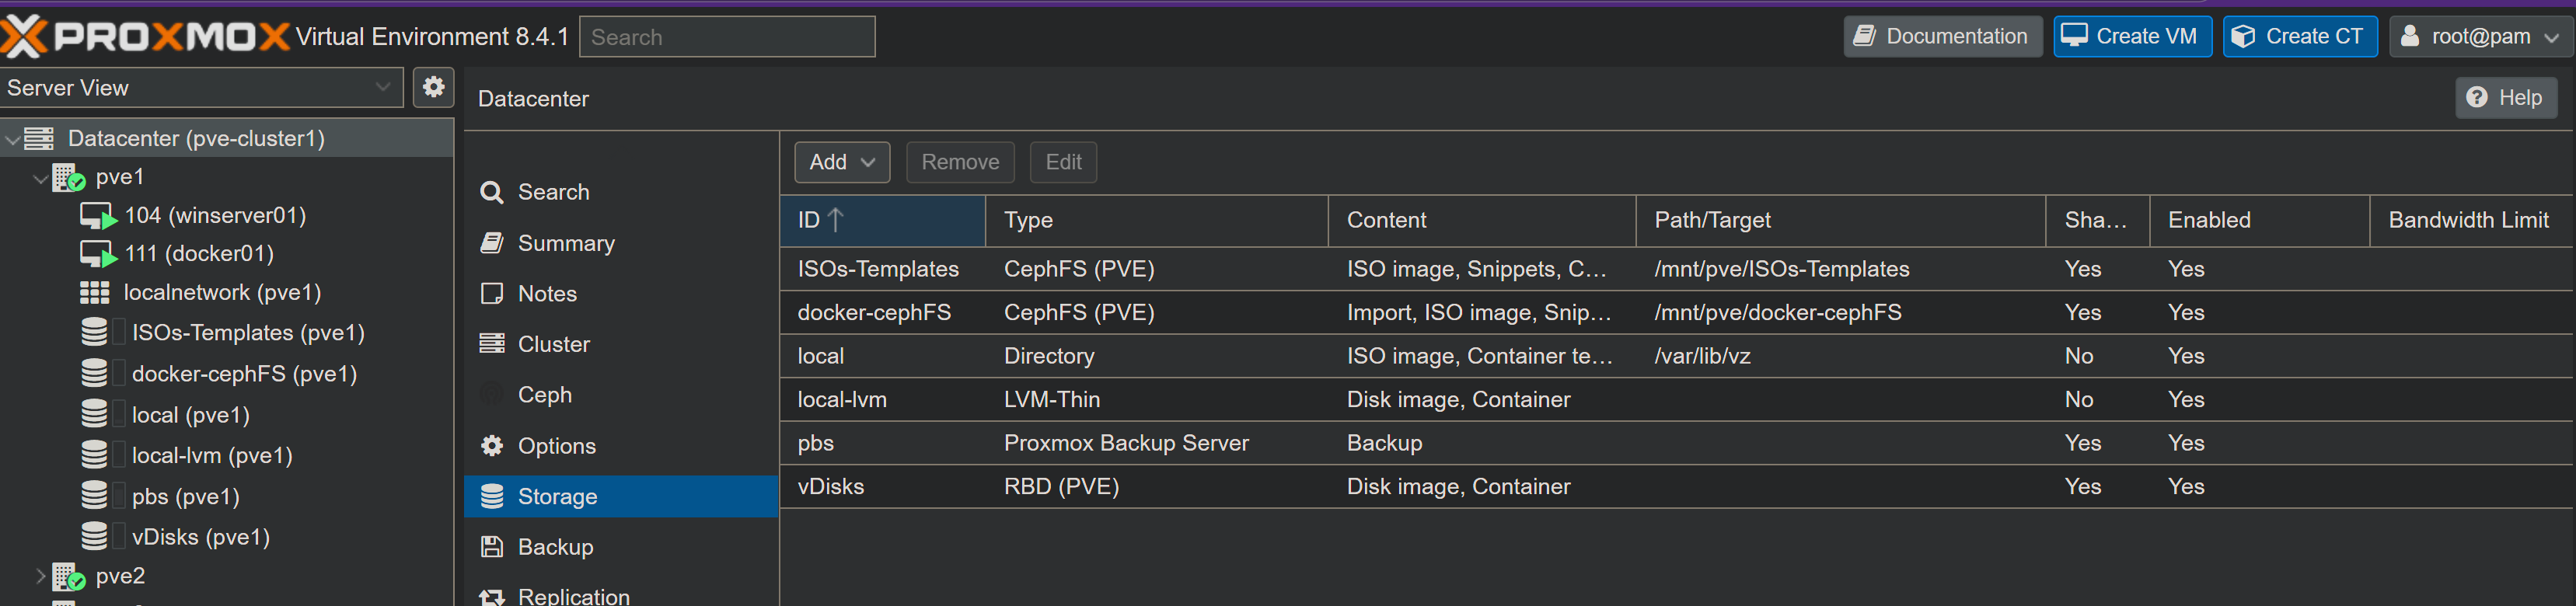Select 104 (winserver01) in the tree
The height and width of the screenshot is (606, 2576).
pos(215,216)
